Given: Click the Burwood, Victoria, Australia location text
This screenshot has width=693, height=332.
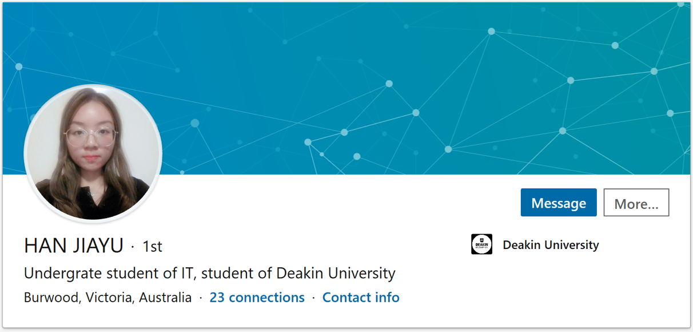Looking at the screenshot, I should click(107, 298).
